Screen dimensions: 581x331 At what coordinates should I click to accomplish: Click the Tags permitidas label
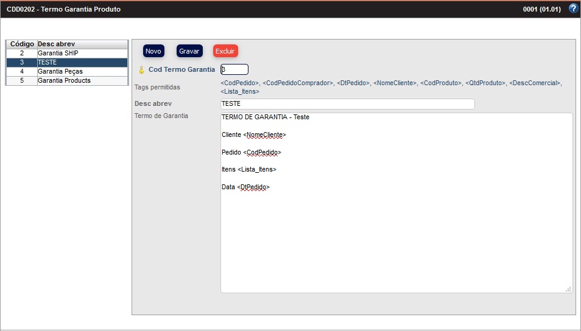(157, 87)
